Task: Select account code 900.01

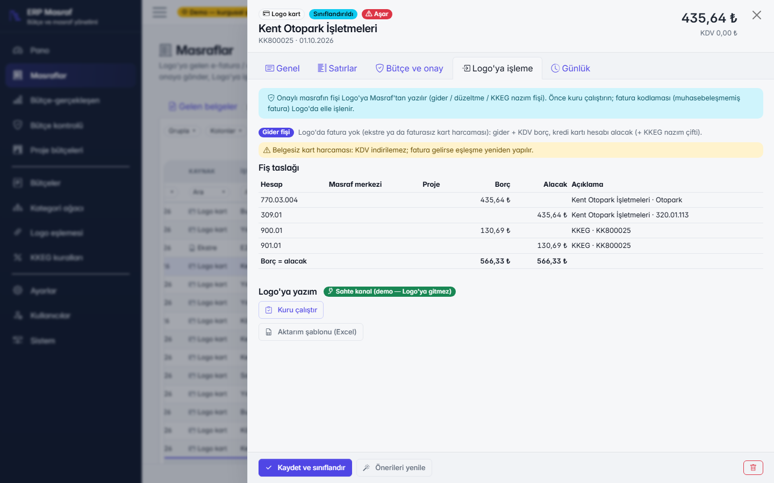Action: [x=271, y=230]
